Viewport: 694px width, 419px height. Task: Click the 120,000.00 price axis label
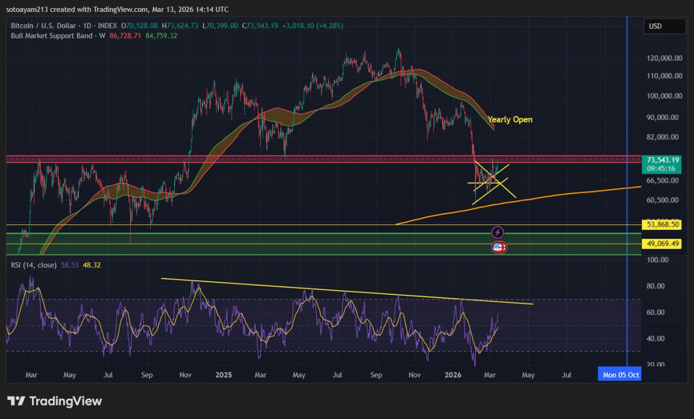pos(665,58)
